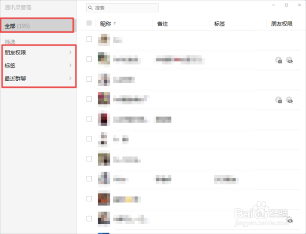The height and width of the screenshot is (234, 306).
Task: Click the hidden-eye icon on second contact
Action: click(x=289, y=60)
